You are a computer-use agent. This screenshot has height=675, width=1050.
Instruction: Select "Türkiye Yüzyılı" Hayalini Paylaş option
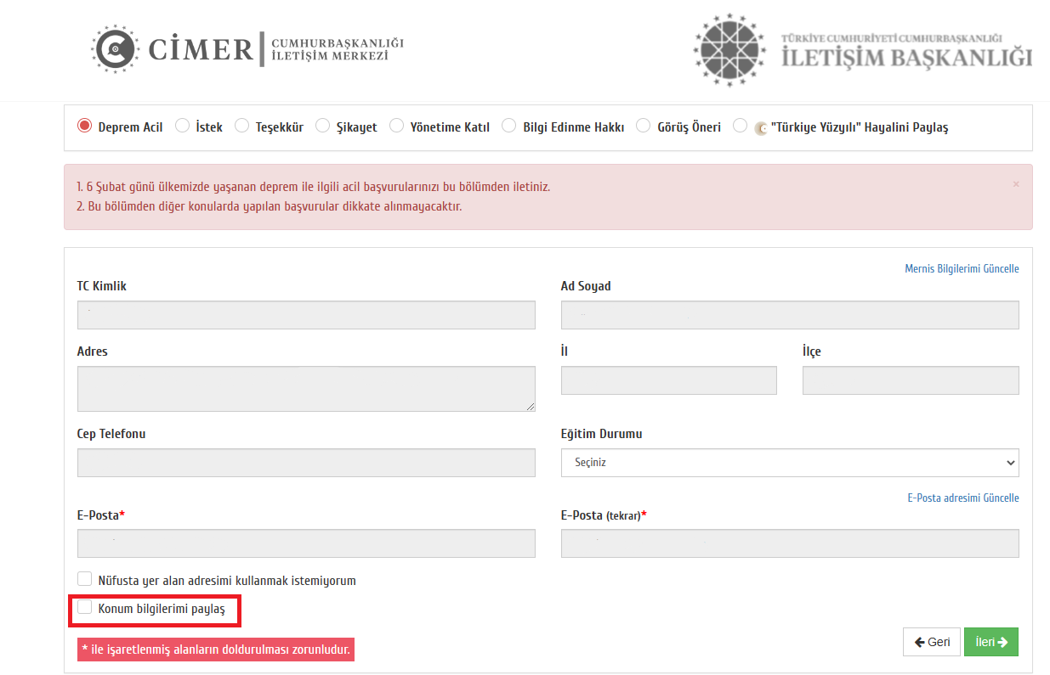pyautogui.click(x=740, y=127)
